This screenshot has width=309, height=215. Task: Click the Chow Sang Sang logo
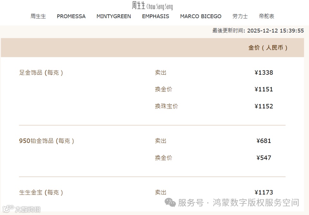click(x=152, y=5)
